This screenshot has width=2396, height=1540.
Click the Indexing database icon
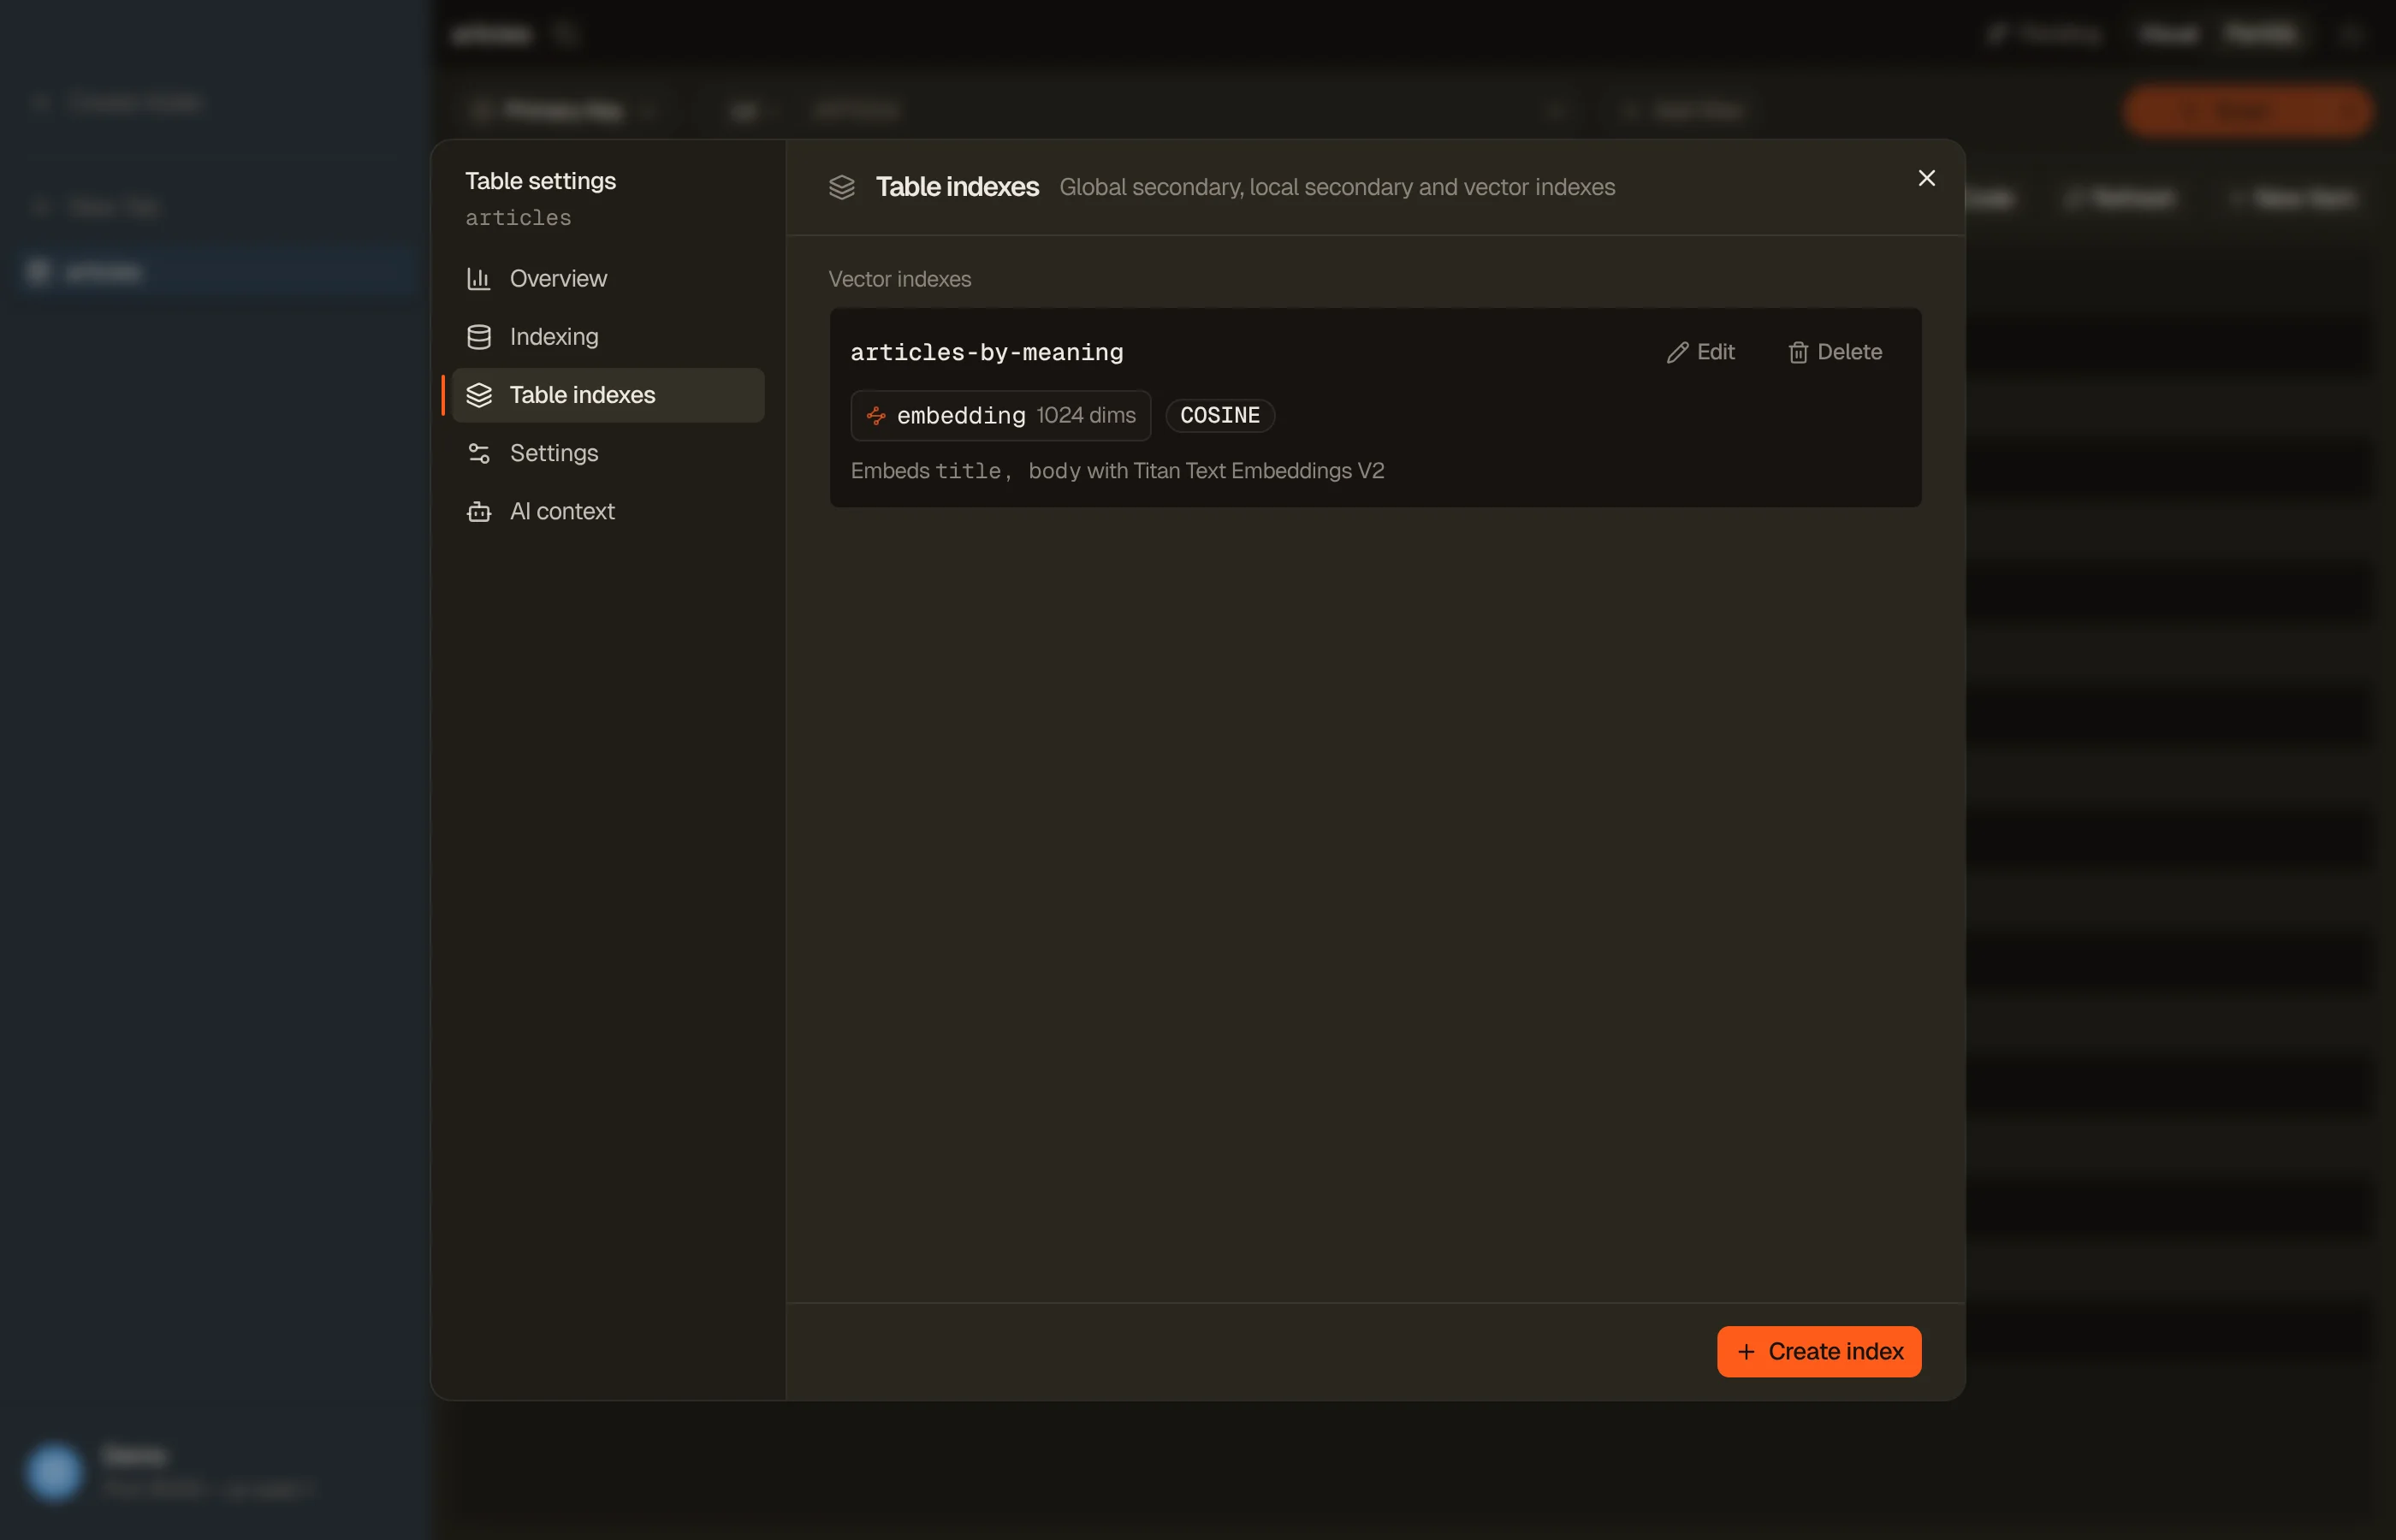[x=479, y=337]
